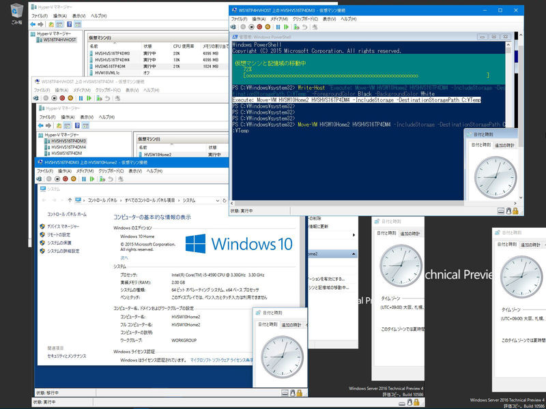Click コントロール パネル ホーム link
The width and height of the screenshot is (546, 409).
[67, 214]
